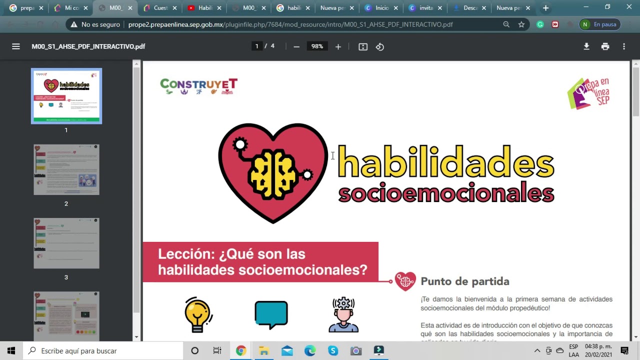Viewport: 640px width, 360px height.
Task: Click the zoom out minus button
Action: (296, 46)
